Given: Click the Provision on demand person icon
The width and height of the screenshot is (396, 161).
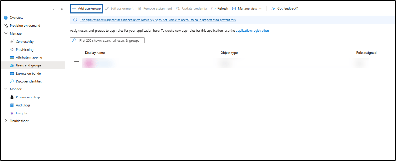Looking at the screenshot, I should point(6,26).
